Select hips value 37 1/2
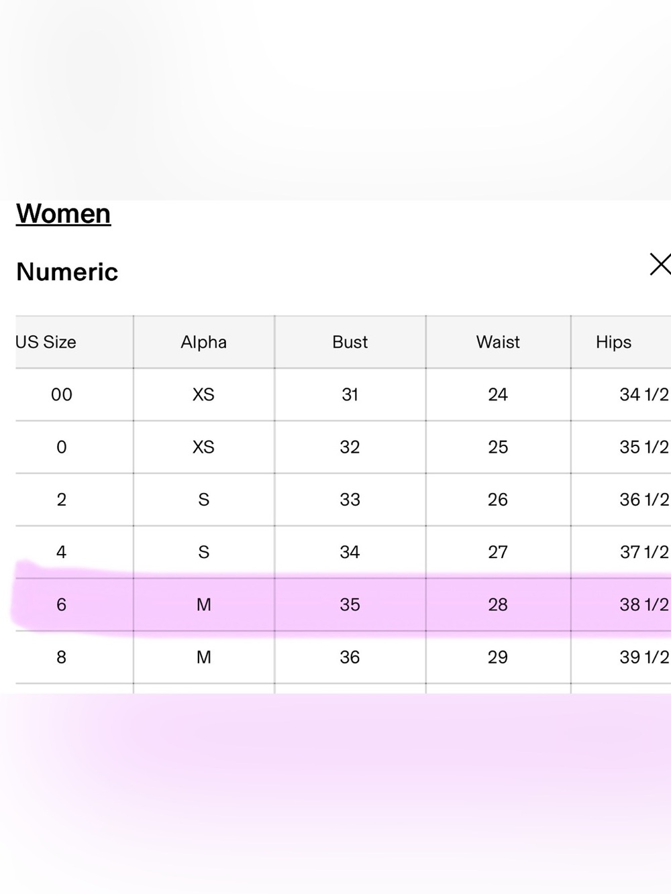The width and height of the screenshot is (671, 894). 621,552
